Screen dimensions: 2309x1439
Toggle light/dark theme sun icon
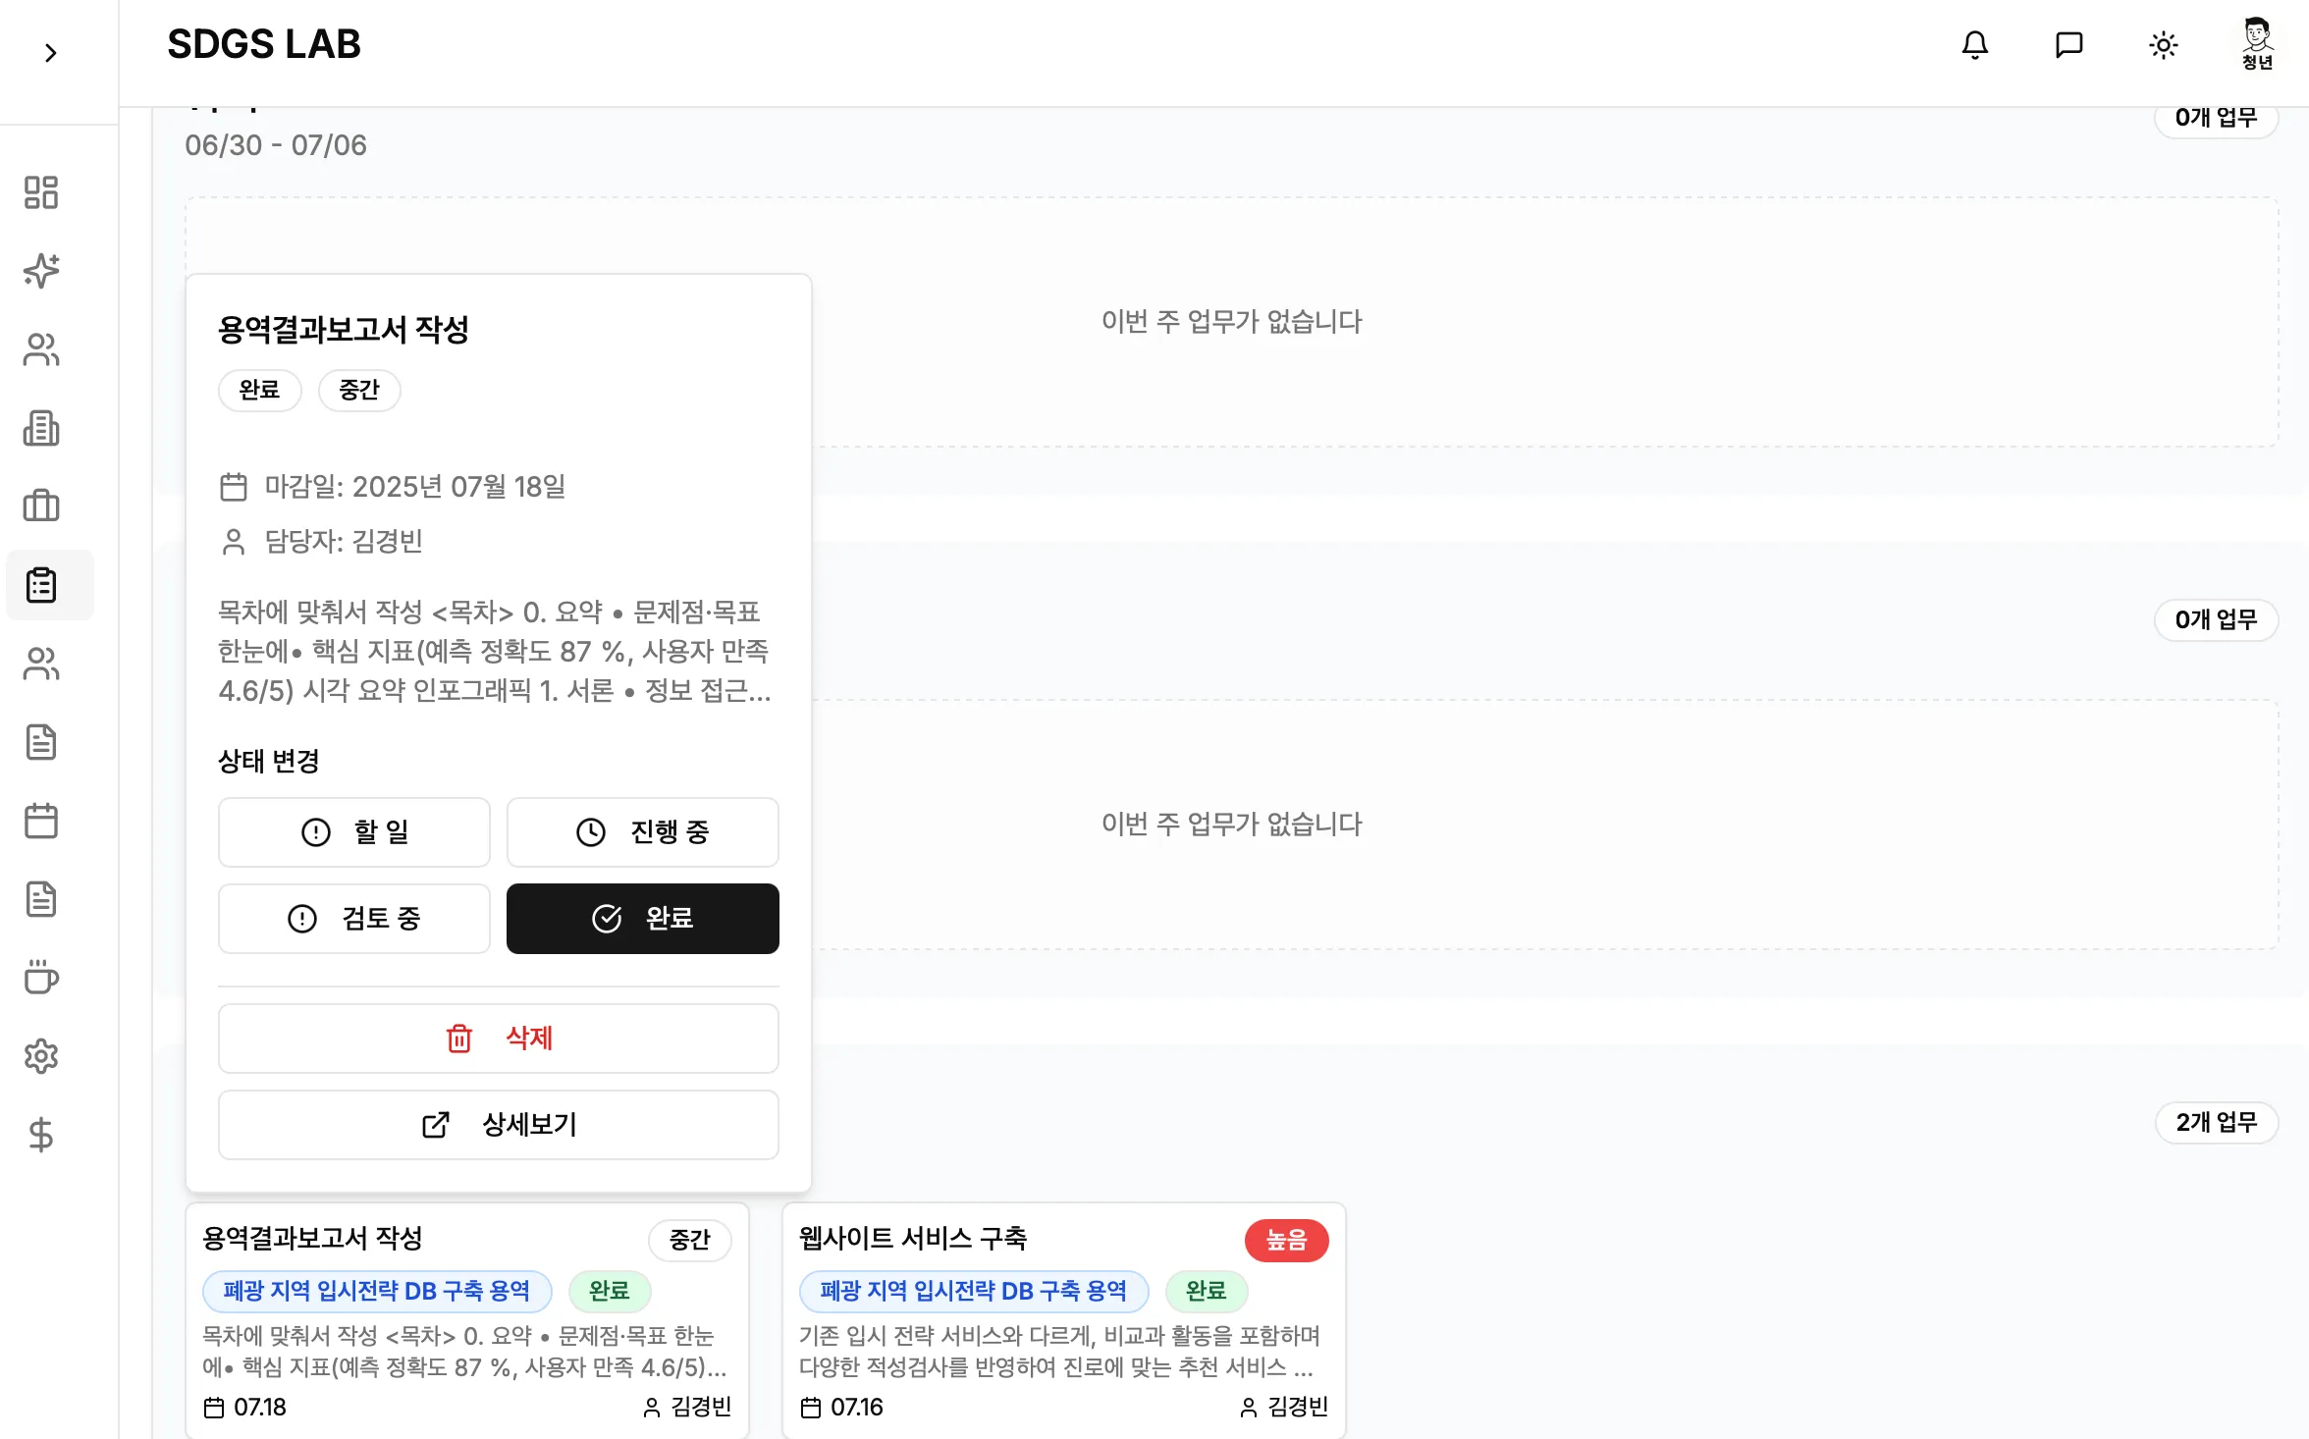pos(2164,45)
